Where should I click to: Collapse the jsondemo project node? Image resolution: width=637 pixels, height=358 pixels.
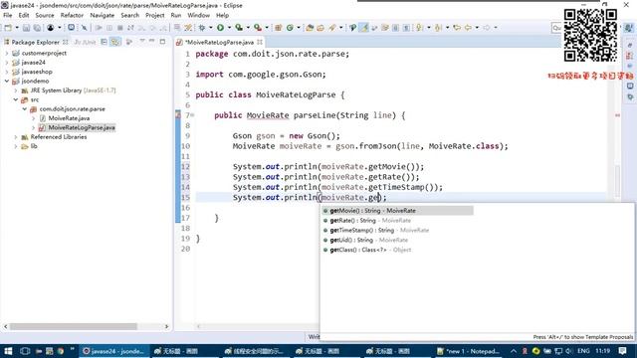pyautogui.click(x=7, y=82)
